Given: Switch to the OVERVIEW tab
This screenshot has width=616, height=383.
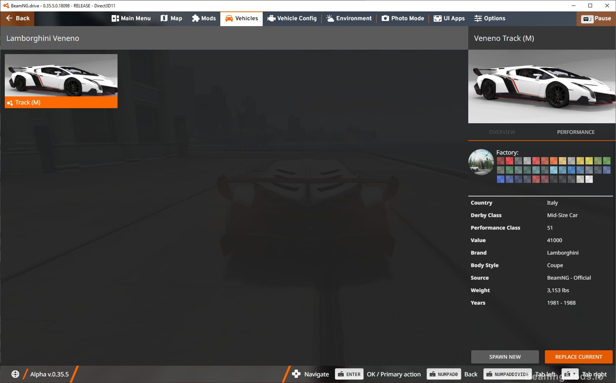Looking at the screenshot, I should [x=502, y=132].
